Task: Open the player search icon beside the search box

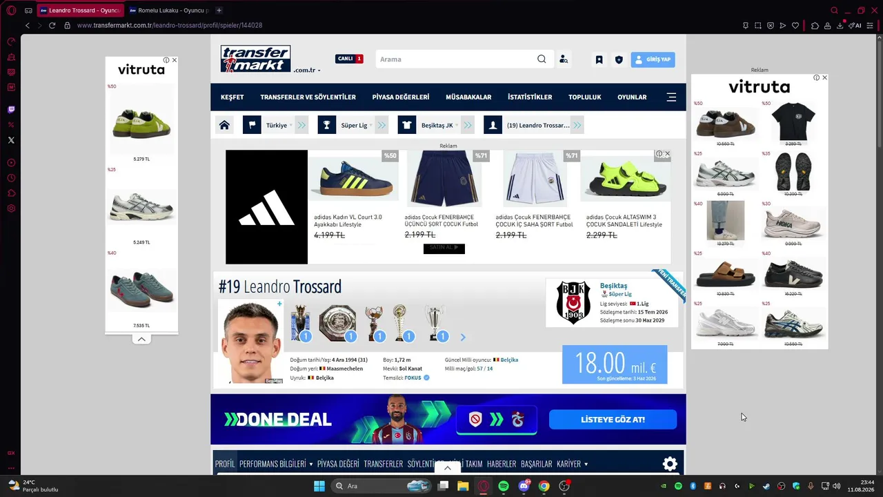Action: click(x=564, y=59)
